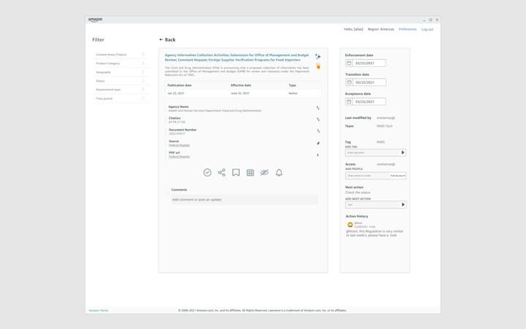Click the share icon
The width and height of the screenshot is (526, 329).
click(x=221, y=173)
